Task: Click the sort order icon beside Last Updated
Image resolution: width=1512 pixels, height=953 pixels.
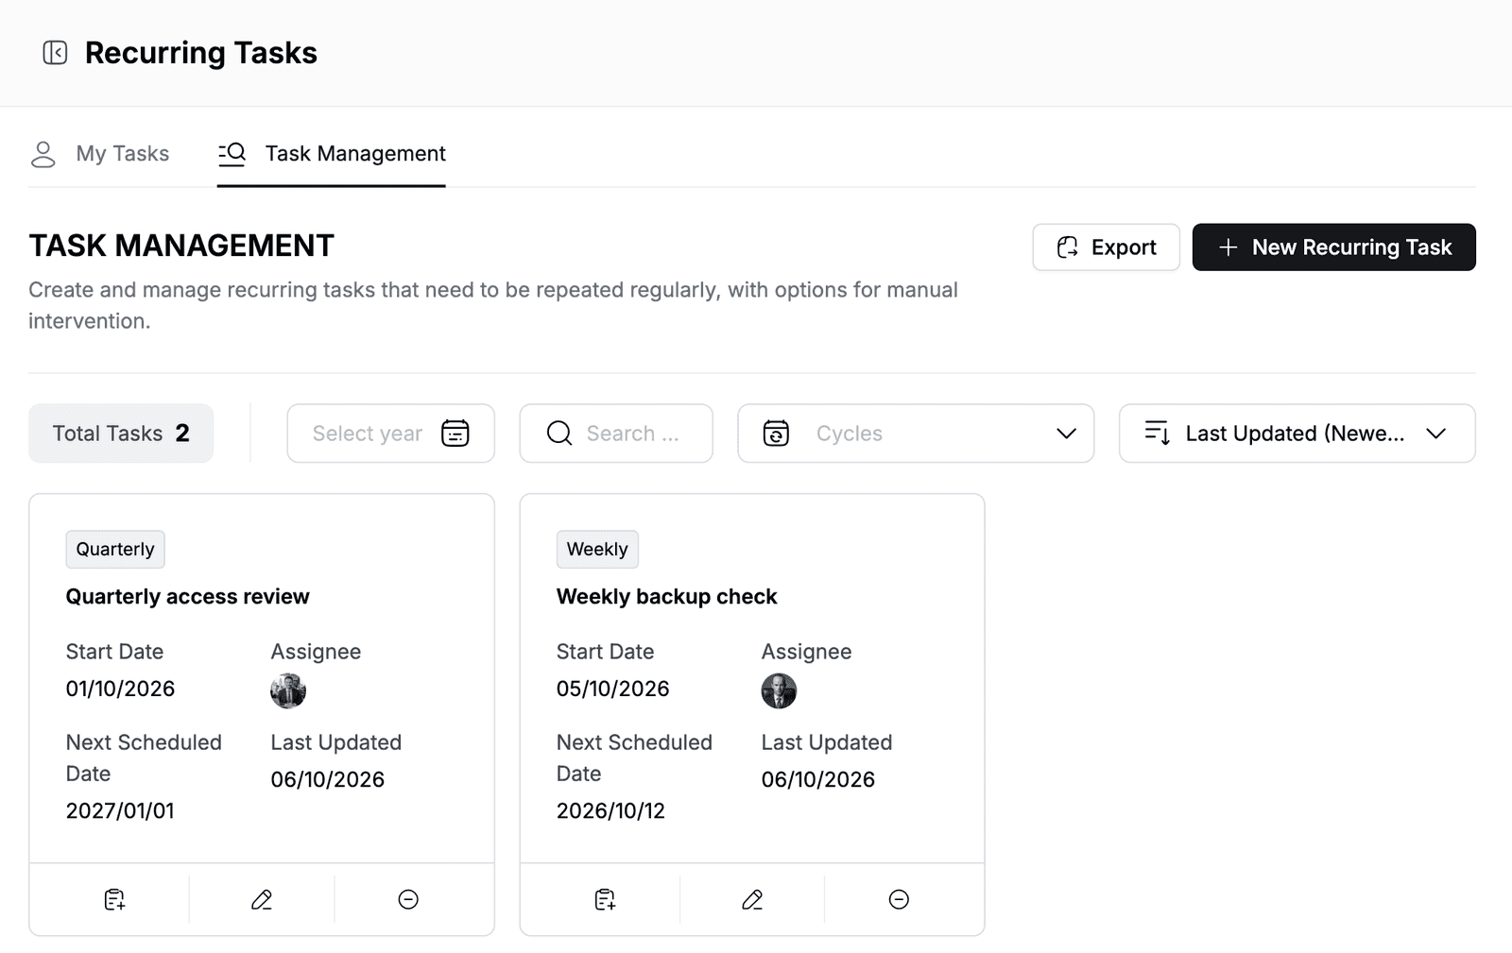Action: [1158, 434]
